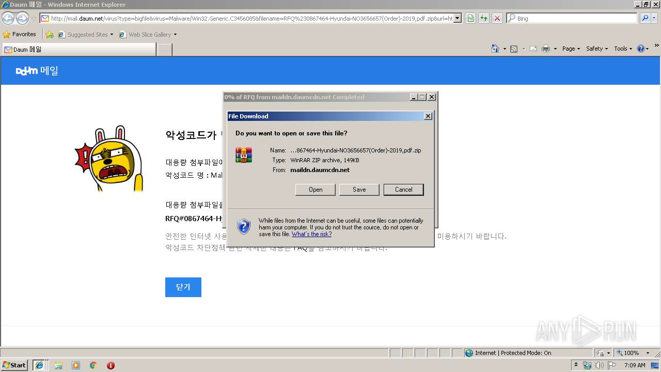The height and width of the screenshot is (372, 661).
Task: Launch Google Chrome from taskbar
Action: (93, 365)
